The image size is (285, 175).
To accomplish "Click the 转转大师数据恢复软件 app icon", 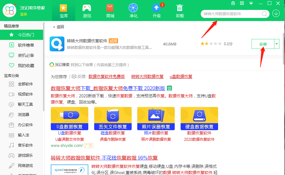I will [x=57, y=44].
